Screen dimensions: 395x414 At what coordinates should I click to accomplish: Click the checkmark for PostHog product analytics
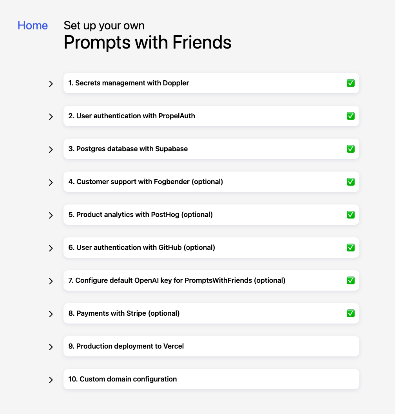pyautogui.click(x=350, y=215)
